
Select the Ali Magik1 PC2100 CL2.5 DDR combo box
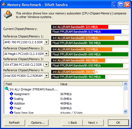pyautogui.click(x=26, y=54)
